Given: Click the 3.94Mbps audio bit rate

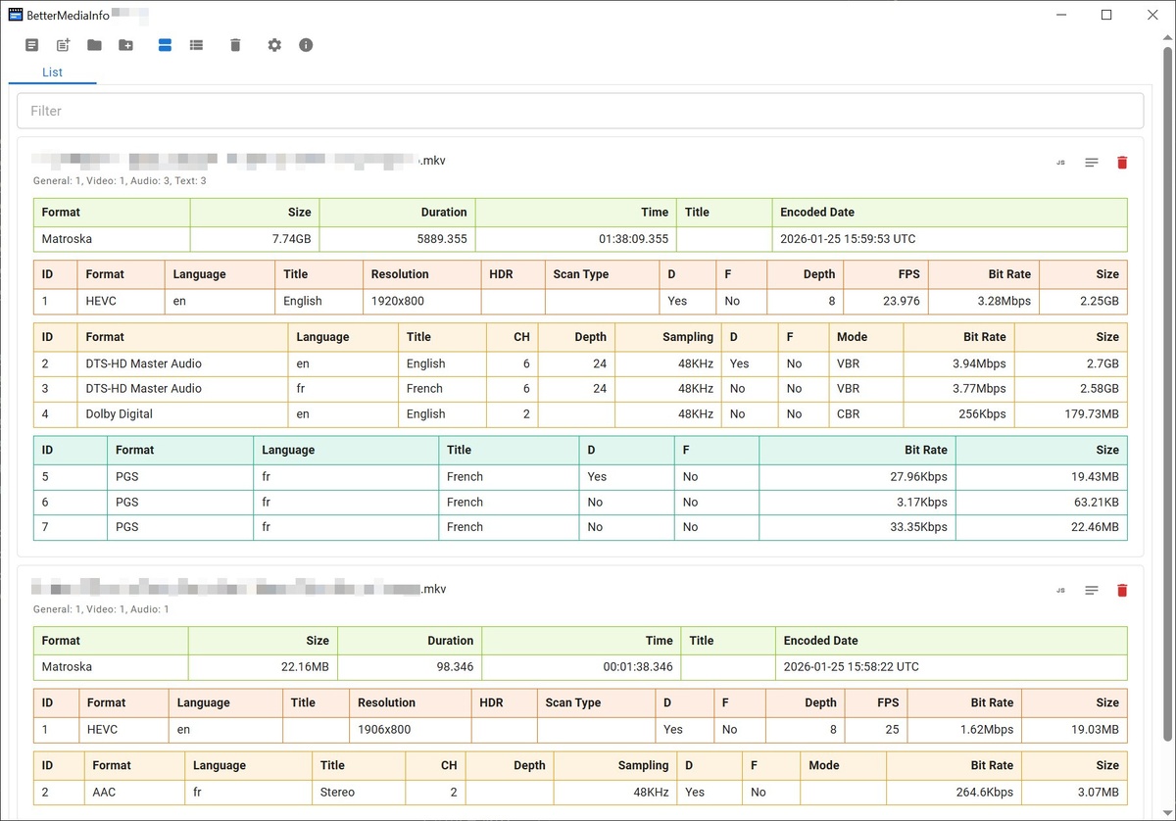Looking at the screenshot, I should tap(958, 363).
